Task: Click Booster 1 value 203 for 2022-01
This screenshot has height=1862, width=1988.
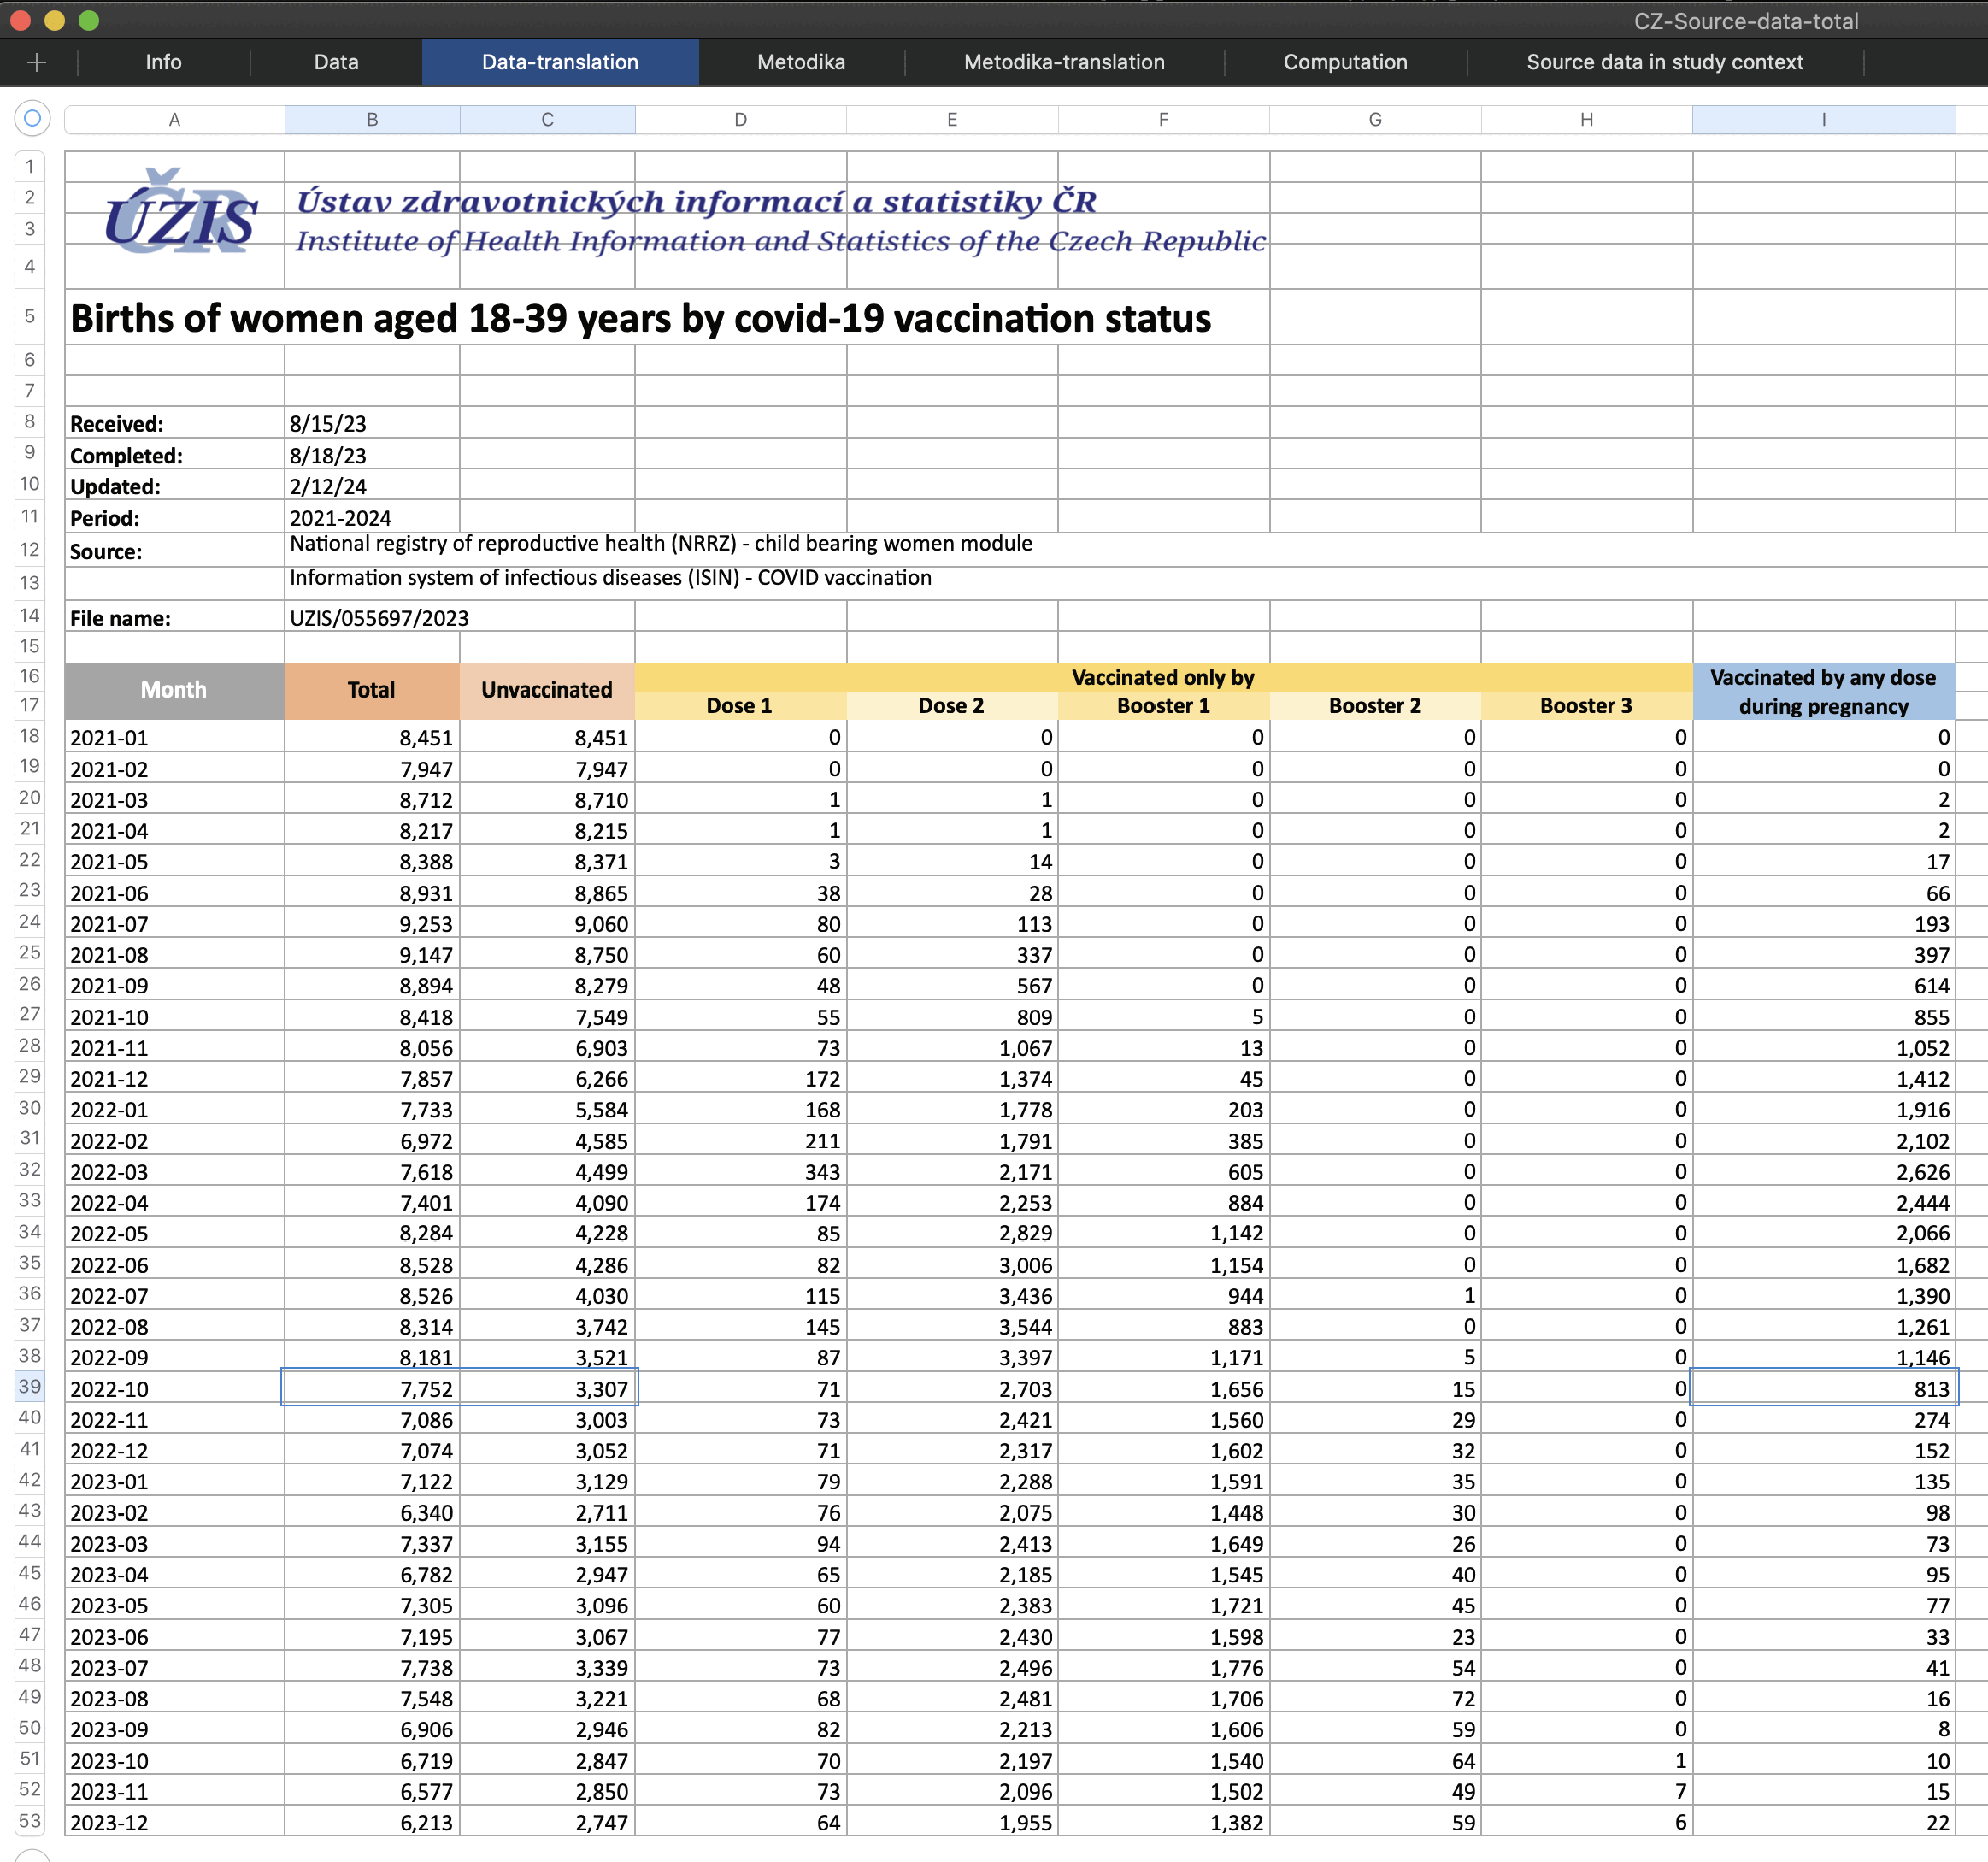Action: 1163,1109
